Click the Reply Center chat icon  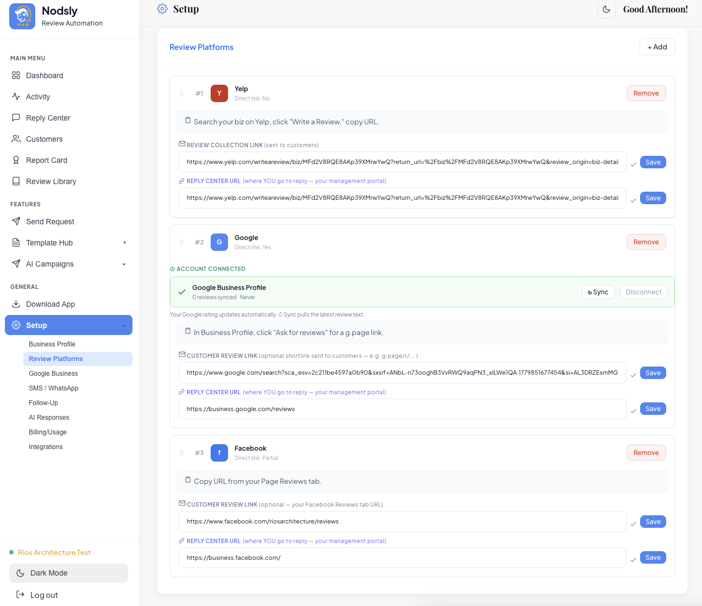(16, 118)
